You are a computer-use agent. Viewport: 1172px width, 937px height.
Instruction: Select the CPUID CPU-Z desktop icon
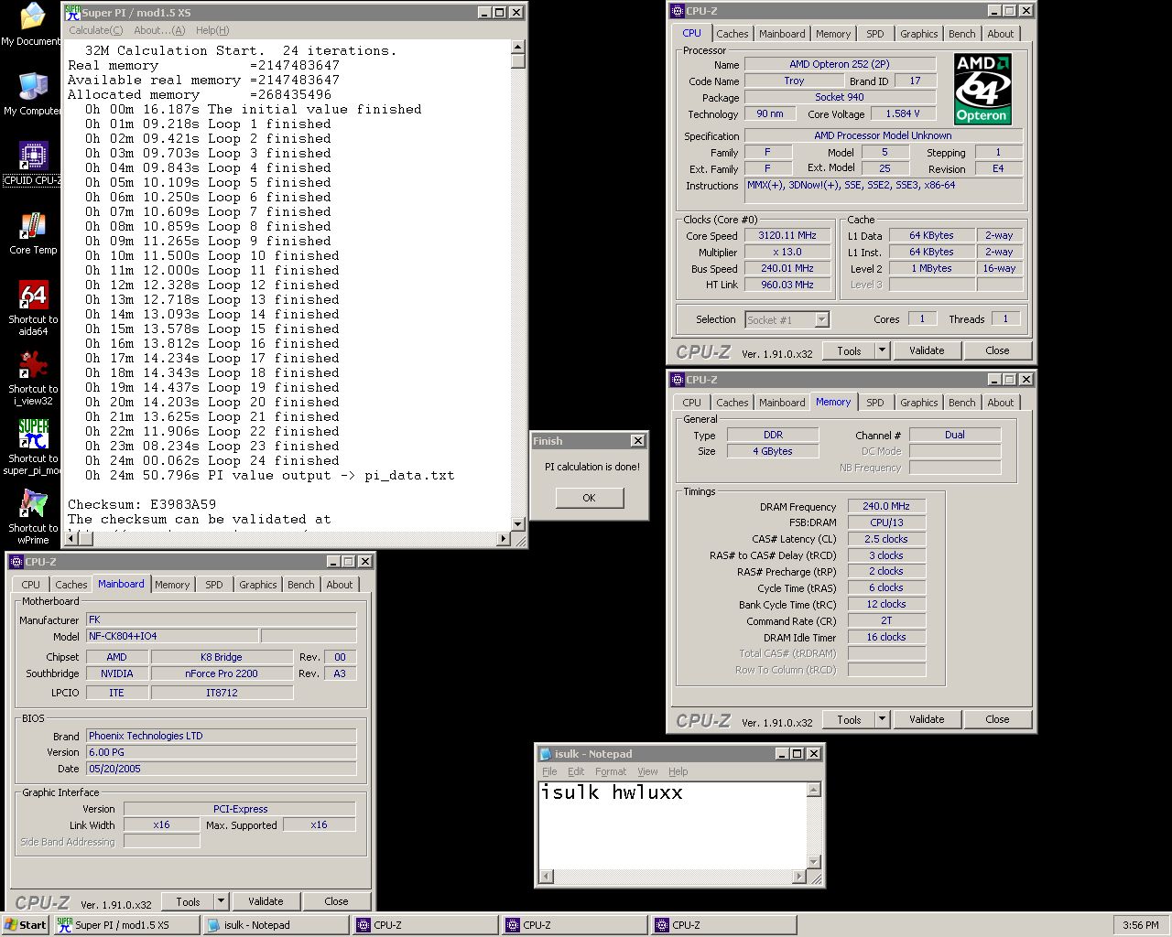[33, 164]
